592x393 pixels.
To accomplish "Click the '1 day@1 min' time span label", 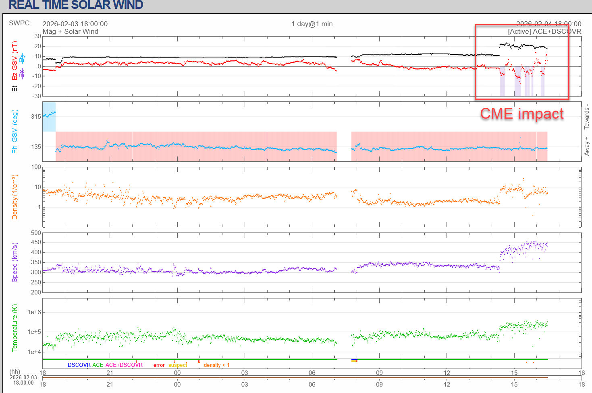I will click(312, 24).
